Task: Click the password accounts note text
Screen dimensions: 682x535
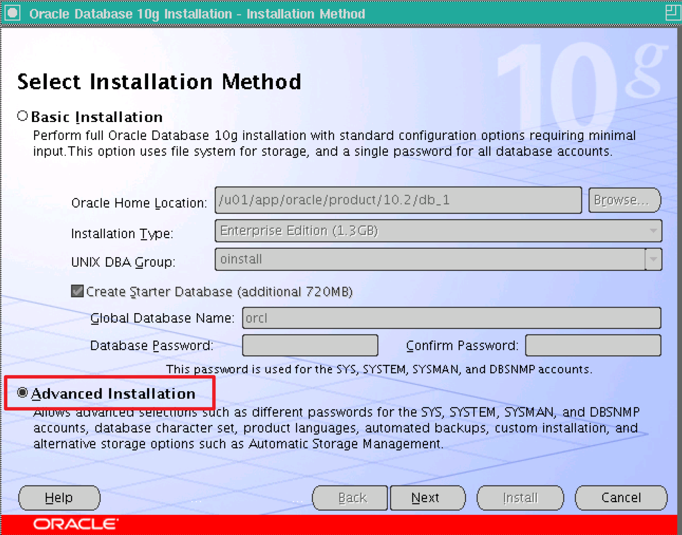Action: (379, 369)
